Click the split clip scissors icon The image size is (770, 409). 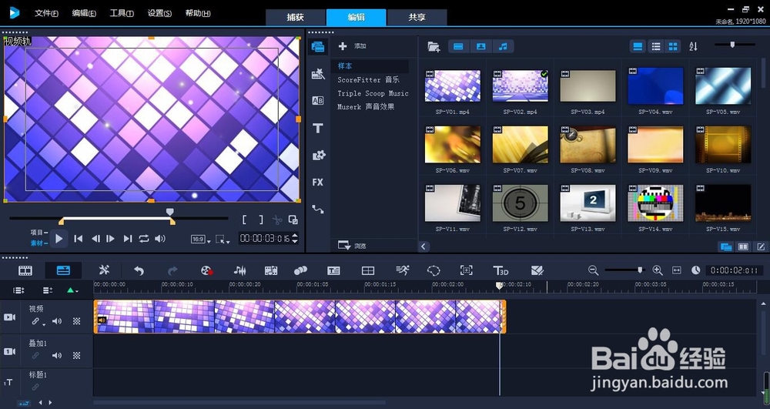point(277,220)
